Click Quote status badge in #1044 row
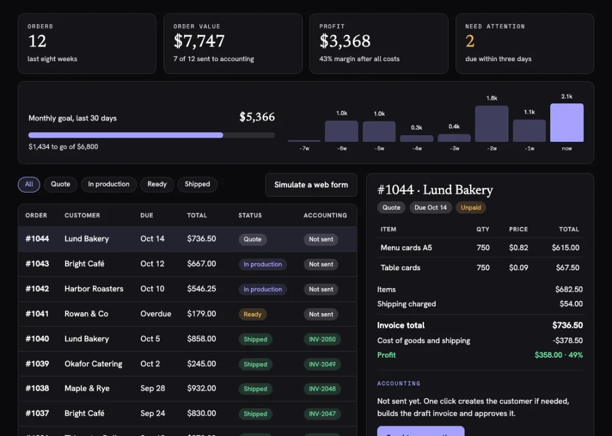This screenshot has height=436, width=612. pyautogui.click(x=253, y=240)
